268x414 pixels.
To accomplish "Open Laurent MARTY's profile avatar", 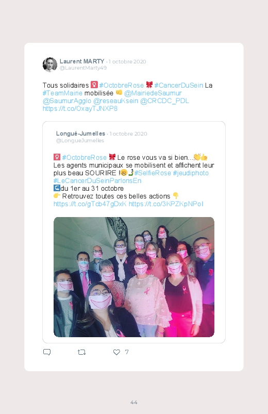I will [50, 64].
